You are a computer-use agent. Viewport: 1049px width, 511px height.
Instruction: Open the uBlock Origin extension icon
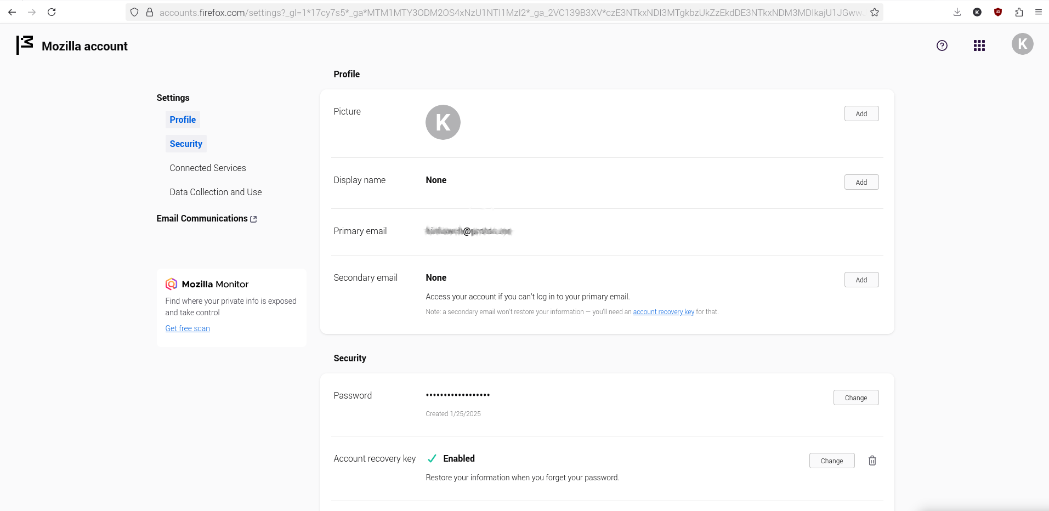point(998,12)
